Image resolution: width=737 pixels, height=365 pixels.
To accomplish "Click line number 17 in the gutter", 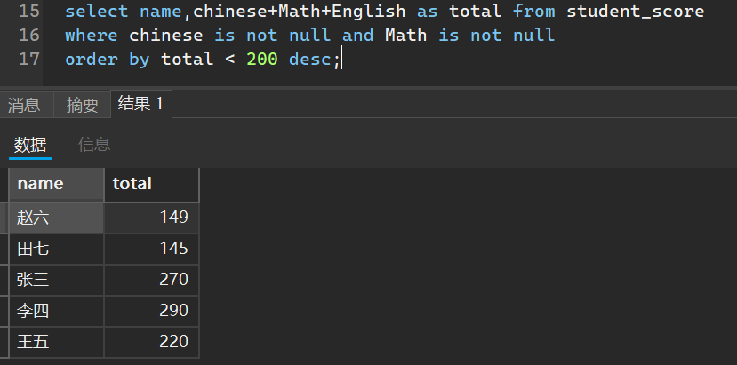I will click(29, 60).
